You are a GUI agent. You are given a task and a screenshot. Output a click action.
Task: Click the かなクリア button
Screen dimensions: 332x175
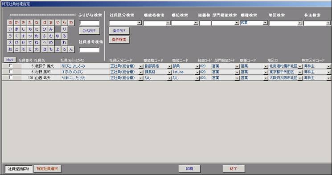point(90,31)
